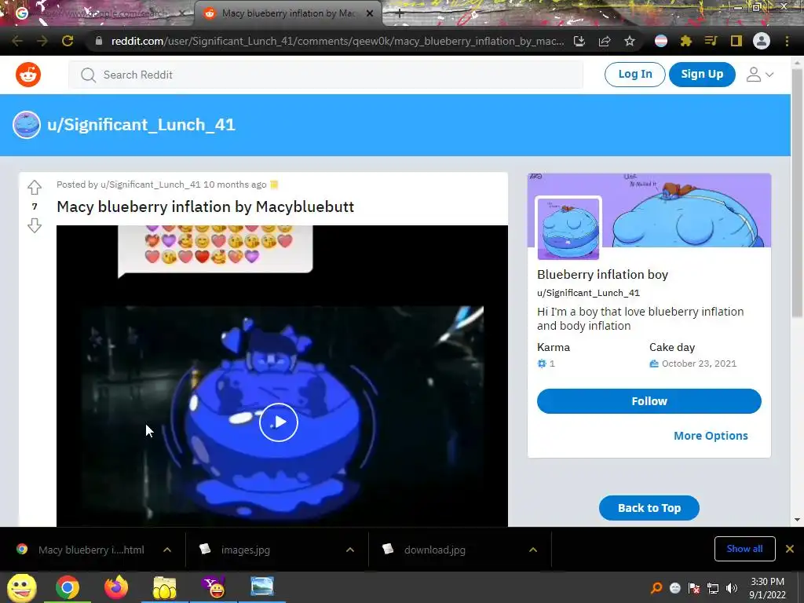Open the Chrome extensions puzzle icon
The height and width of the screenshot is (603, 804).
(x=686, y=41)
